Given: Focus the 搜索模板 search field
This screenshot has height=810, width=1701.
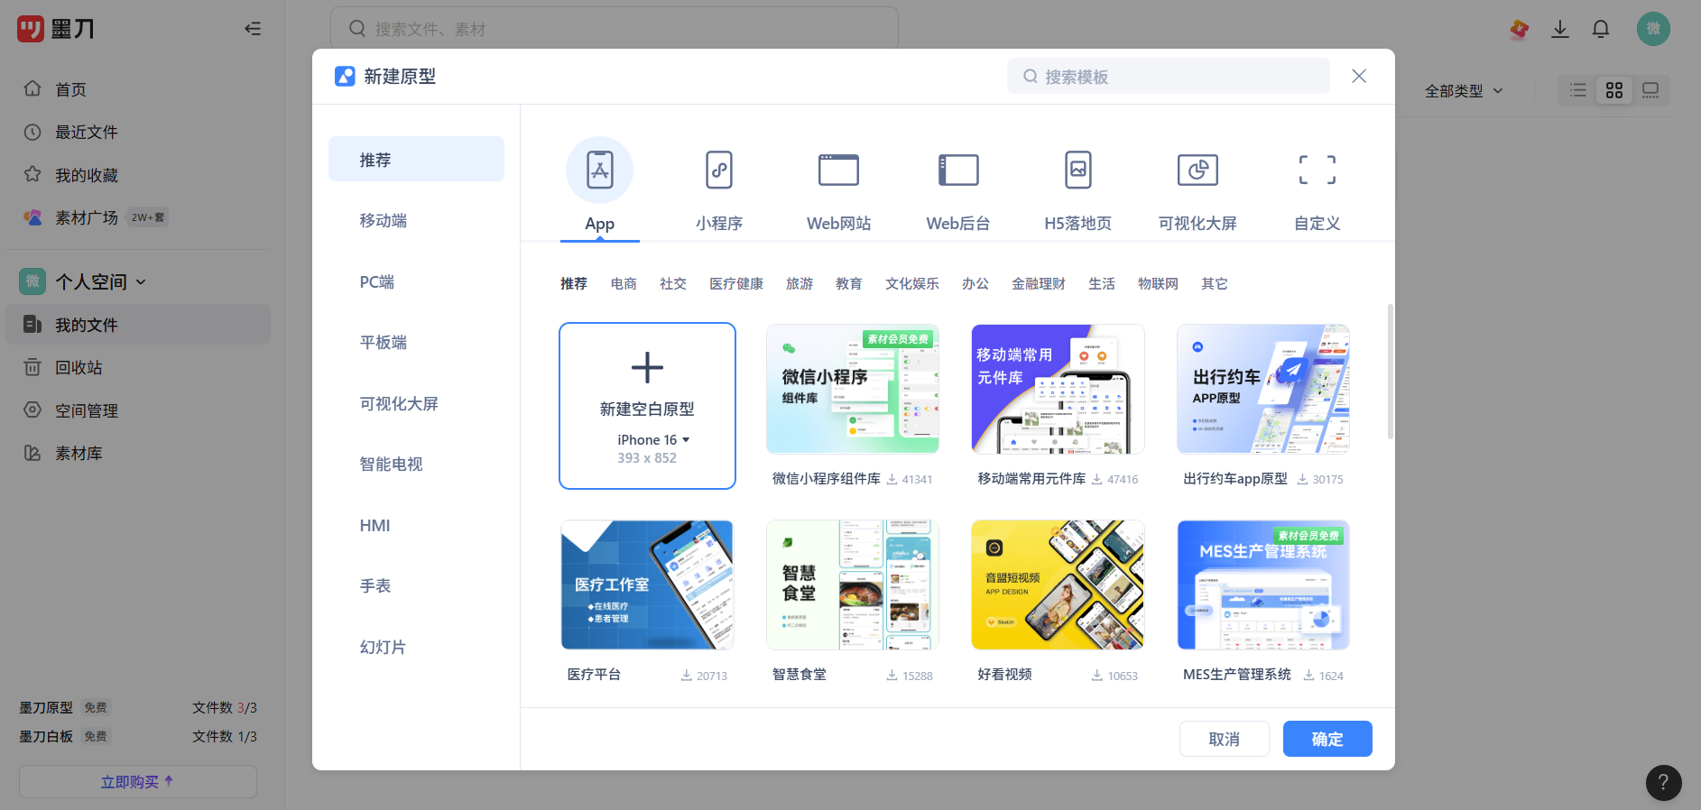Looking at the screenshot, I should coord(1168,77).
